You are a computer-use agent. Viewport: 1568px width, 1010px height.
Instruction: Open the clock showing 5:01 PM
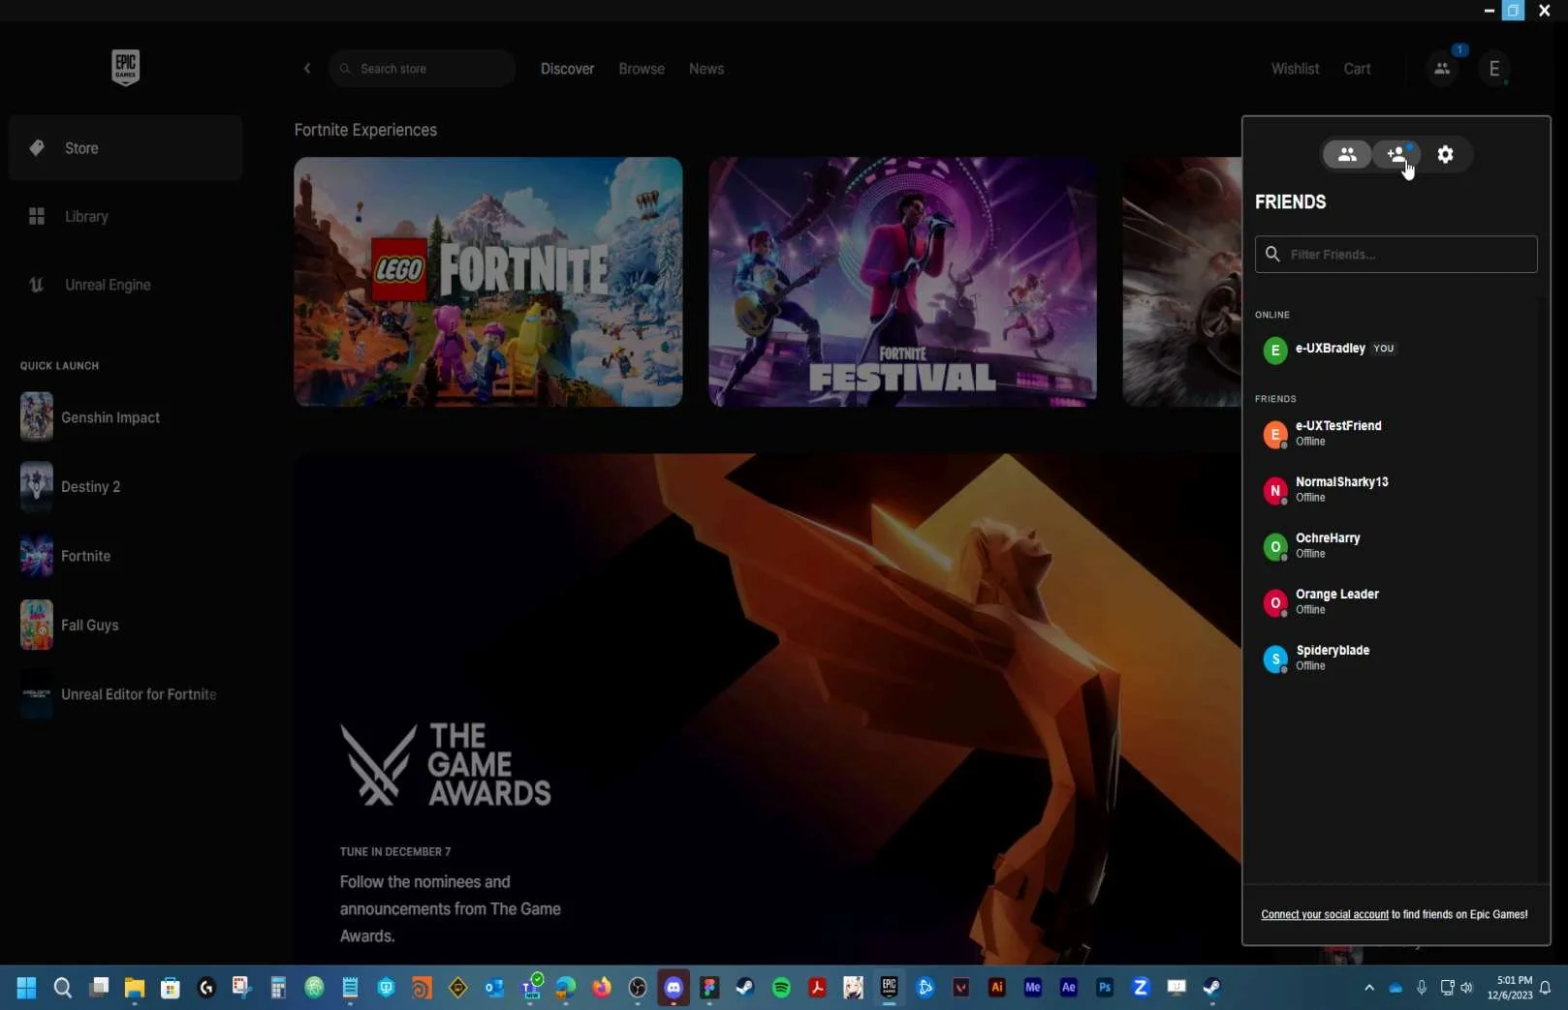pyautogui.click(x=1510, y=988)
